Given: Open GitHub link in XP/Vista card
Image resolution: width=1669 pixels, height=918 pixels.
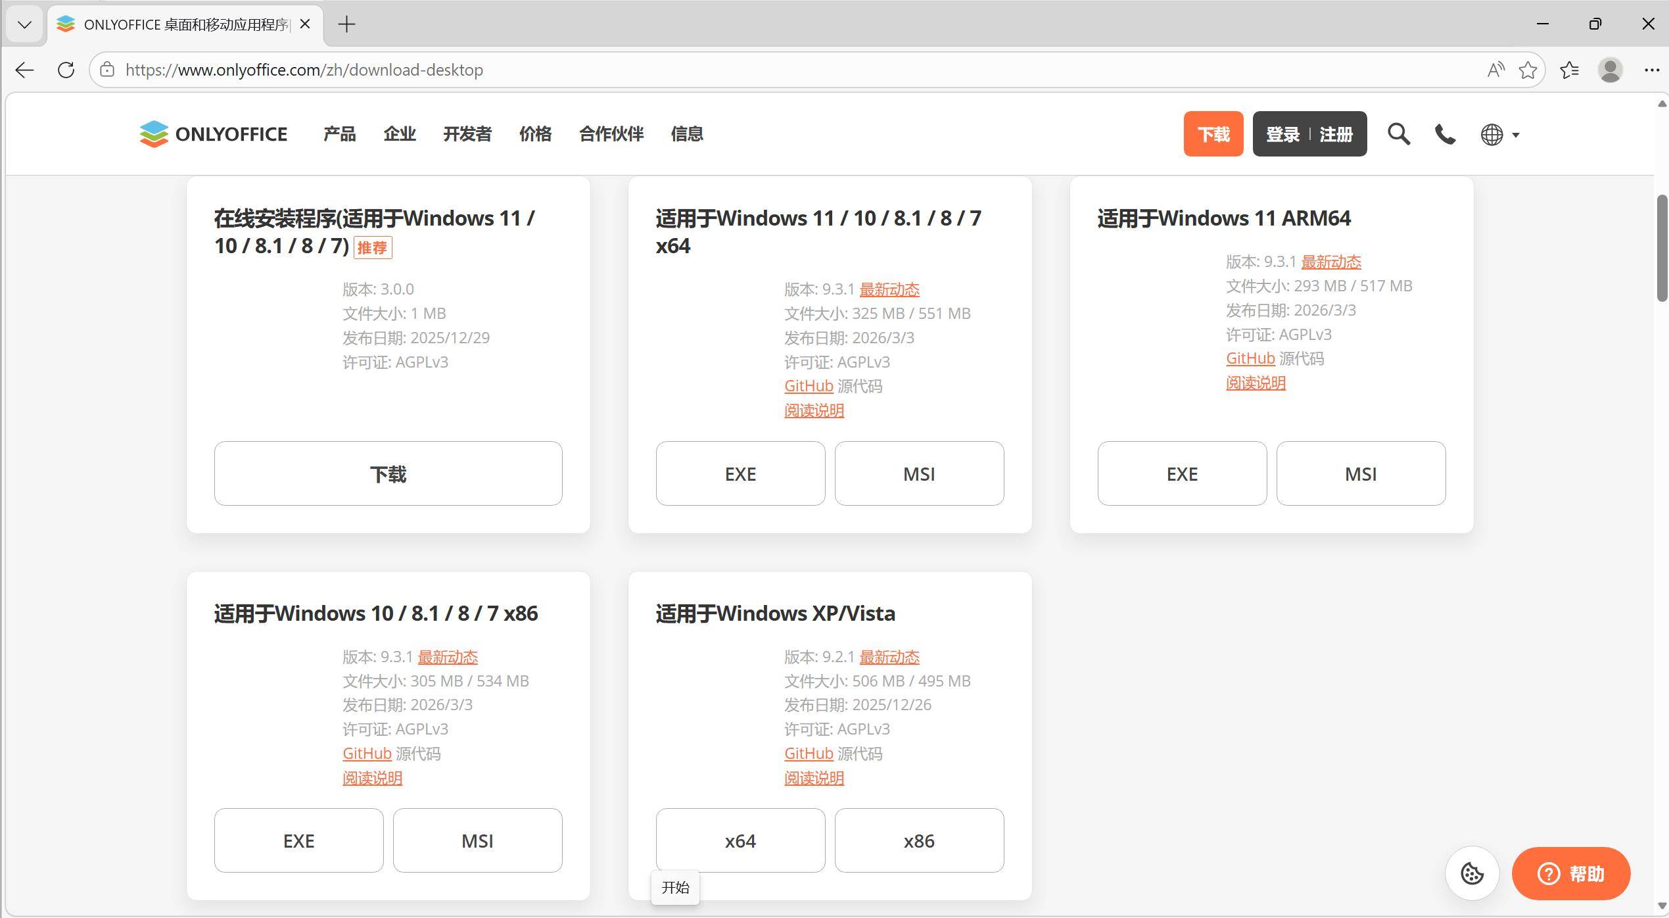Looking at the screenshot, I should click(x=809, y=754).
